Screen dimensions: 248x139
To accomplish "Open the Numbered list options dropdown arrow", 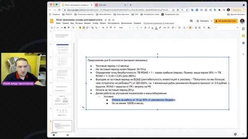I will click(x=187, y=28).
